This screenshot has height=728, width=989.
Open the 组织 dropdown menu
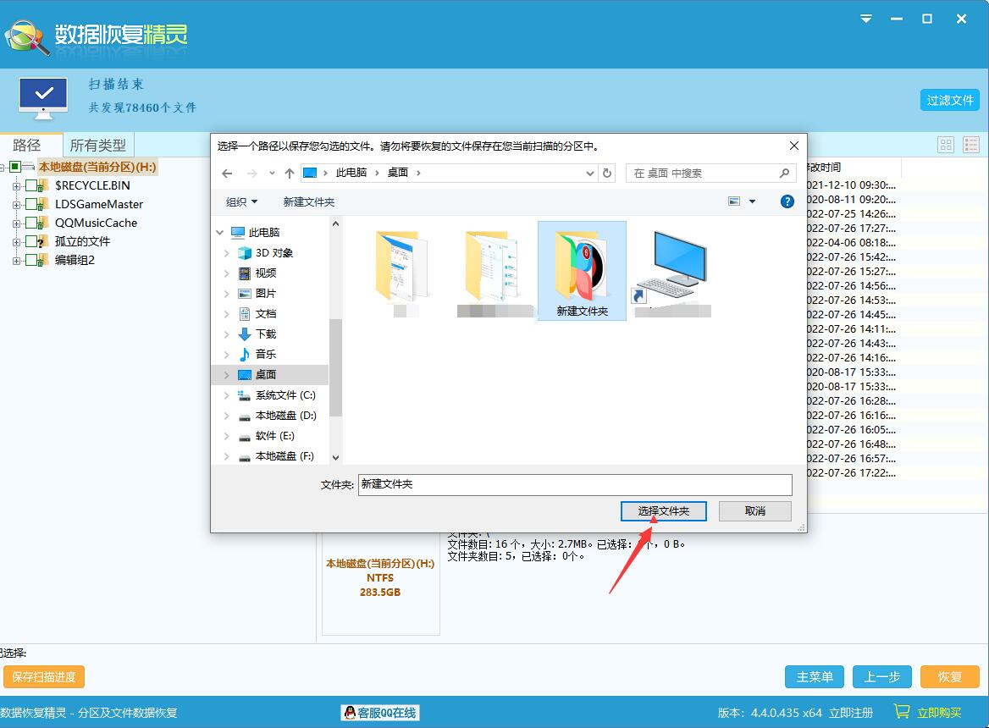(241, 201)
